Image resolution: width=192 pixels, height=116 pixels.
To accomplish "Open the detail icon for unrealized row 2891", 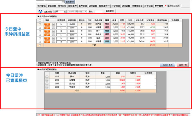I will click(53, 35).
